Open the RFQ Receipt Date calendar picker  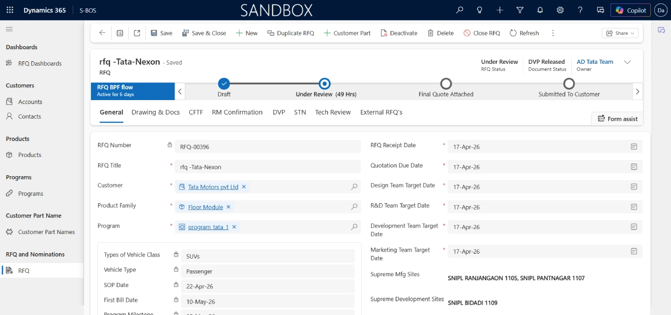[x=634, y=147]
